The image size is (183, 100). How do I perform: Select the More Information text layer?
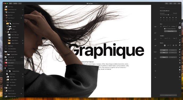coord(13,49)
